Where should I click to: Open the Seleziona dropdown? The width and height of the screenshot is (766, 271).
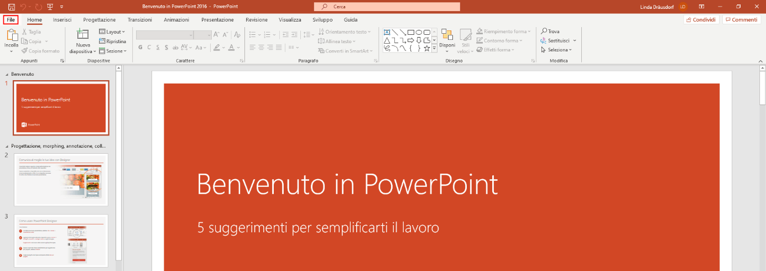click(x=556, y=50)
